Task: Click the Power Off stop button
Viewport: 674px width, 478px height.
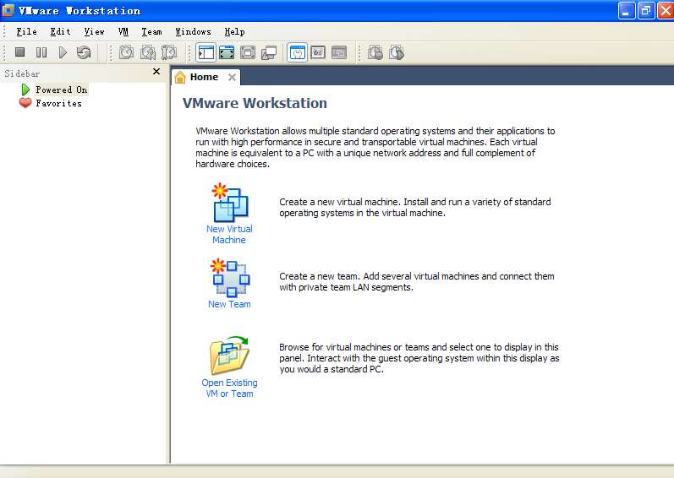Action: [19, 52]
